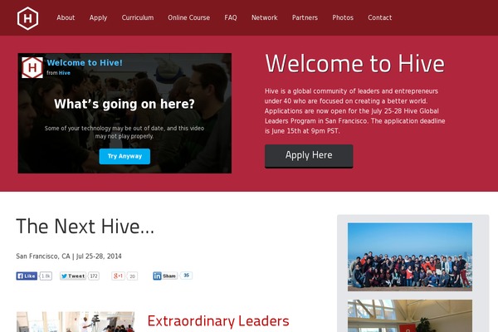Click the LinkedIn share count 35
This screenshot has width=498, height=332.
[186, 276]
